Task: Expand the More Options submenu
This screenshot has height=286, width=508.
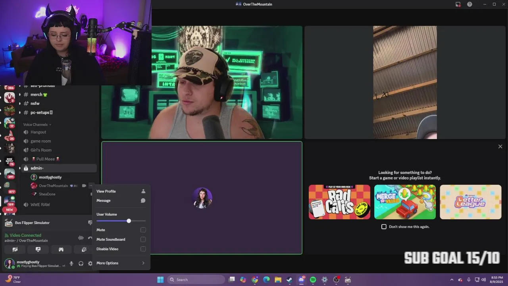Action: pyautogui.click(x=121, y=263)
